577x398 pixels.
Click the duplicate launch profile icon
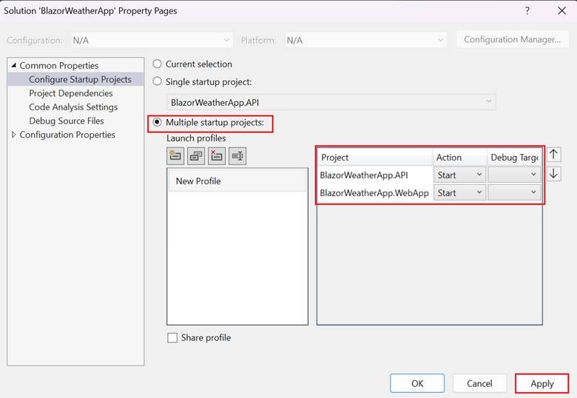click(196, 156)
